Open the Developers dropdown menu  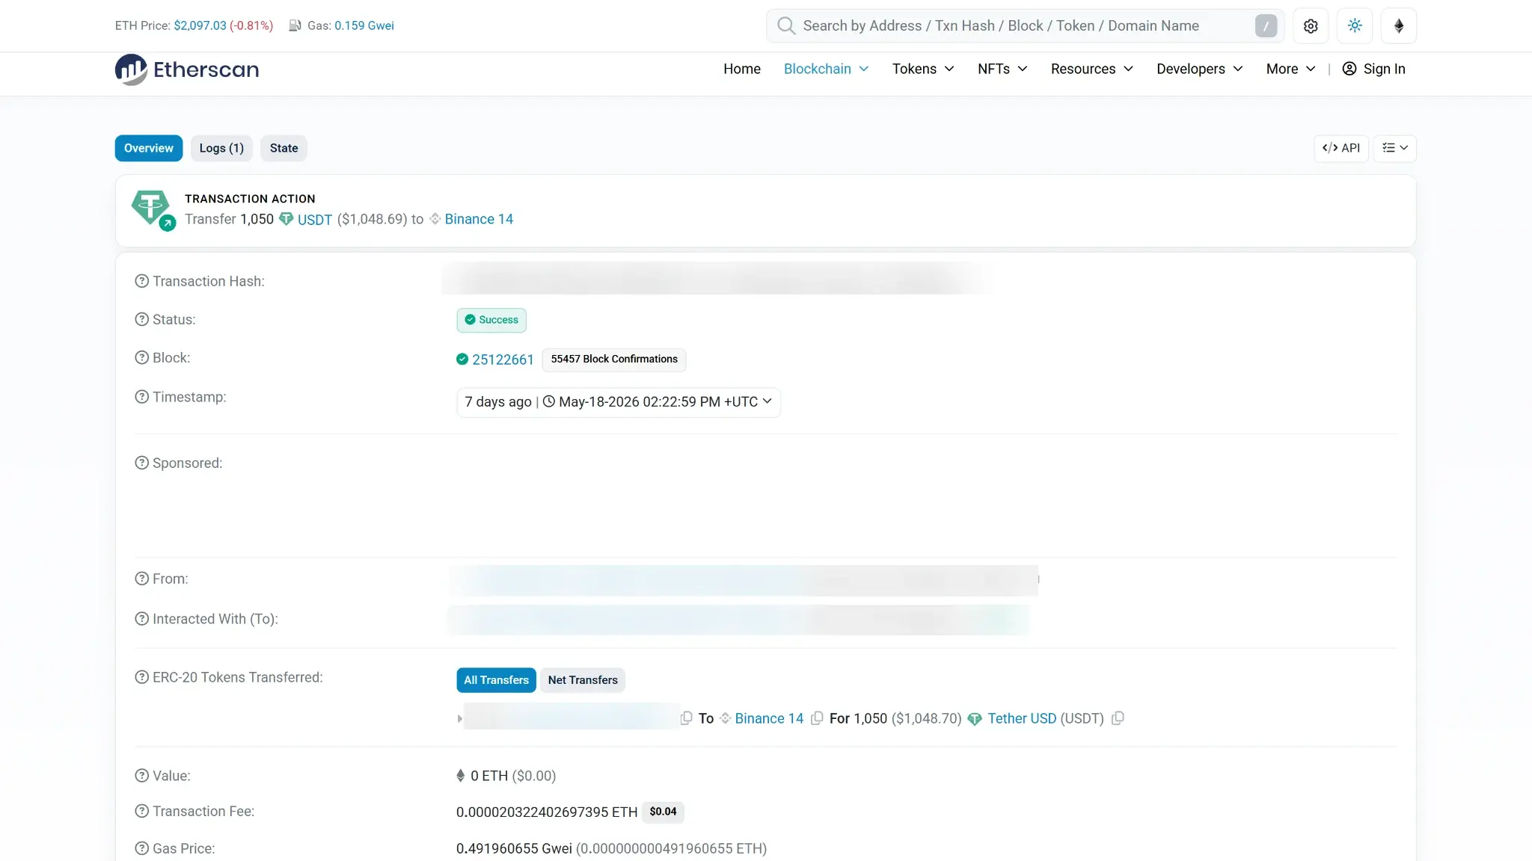click(x=1199, y=69)
